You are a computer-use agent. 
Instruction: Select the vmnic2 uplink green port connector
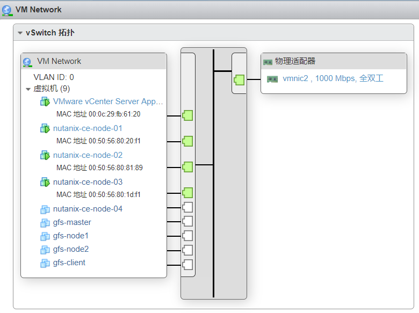239,80
